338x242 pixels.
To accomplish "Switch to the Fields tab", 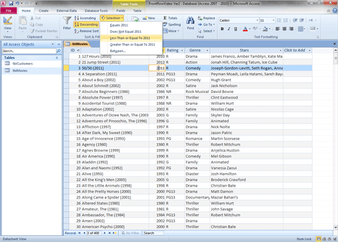I will pos(121,10).
